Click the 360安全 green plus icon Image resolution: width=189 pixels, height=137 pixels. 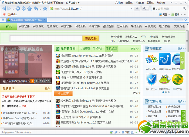coord(178,79)
